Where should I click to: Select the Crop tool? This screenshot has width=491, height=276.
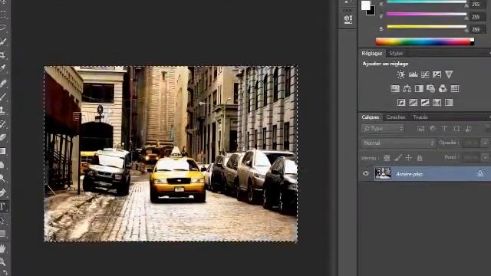[x=3, y=55]
